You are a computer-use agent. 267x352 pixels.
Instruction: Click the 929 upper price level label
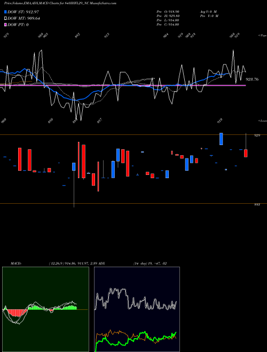point(257,135)
